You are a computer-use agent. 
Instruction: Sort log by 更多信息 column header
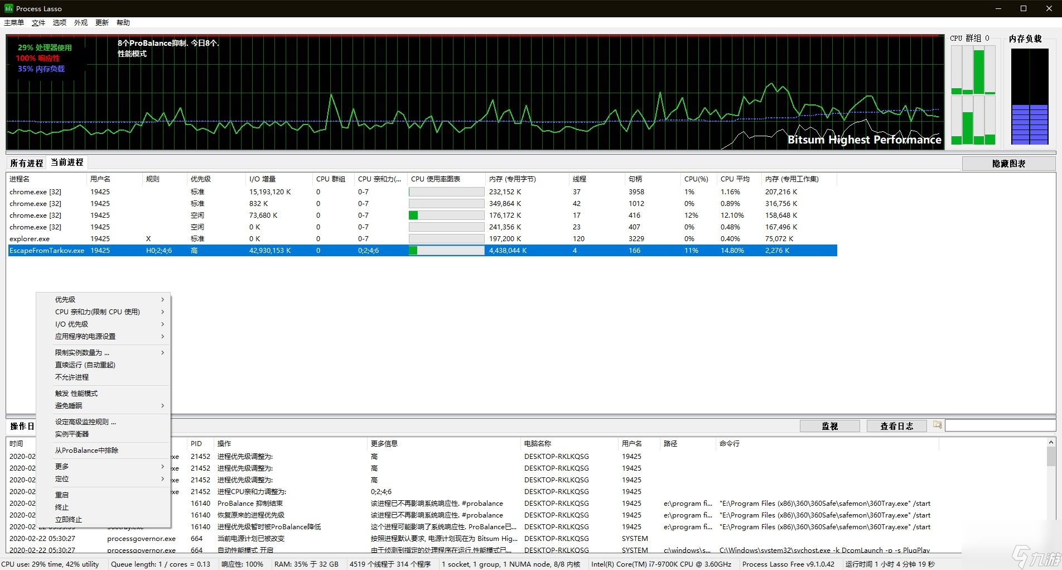coord(444,444)
